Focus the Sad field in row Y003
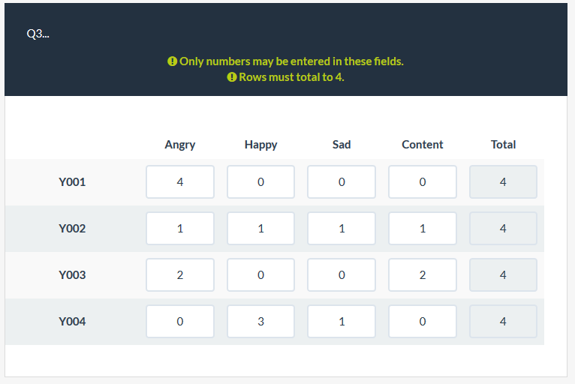Viewport: 575px width, 384px height. coord(342,275)
